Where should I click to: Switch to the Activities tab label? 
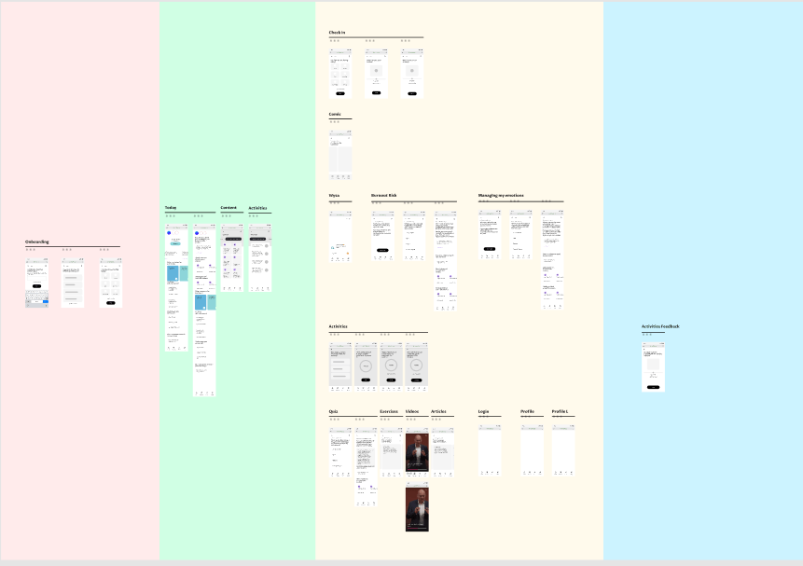(x=259, y=208)
